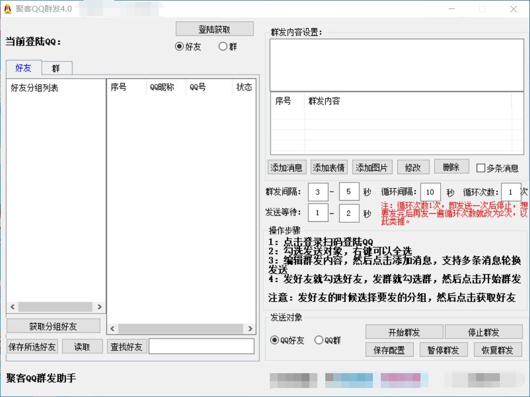This screenshot has height=397, width=530.
Task: Click the 循环次数 input field
Action: tap(511, 192)
